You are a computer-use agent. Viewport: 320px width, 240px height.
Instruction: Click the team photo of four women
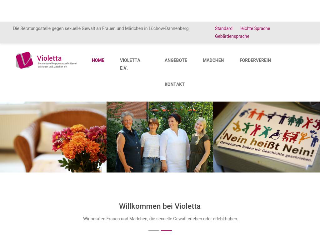point(160,137)
